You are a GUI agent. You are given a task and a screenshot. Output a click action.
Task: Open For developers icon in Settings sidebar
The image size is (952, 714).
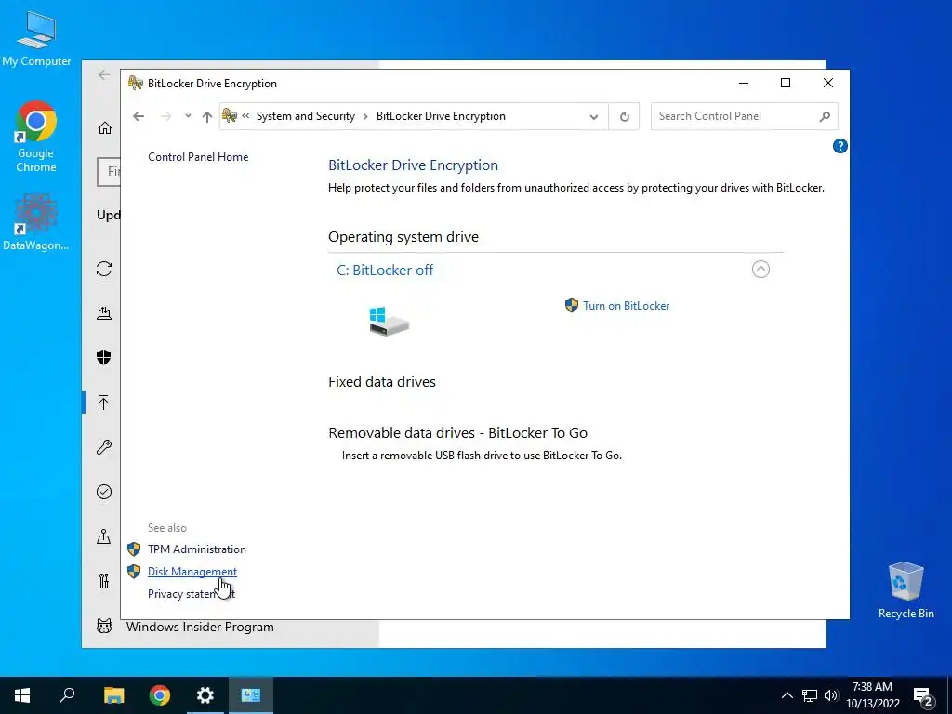(104, 582)
